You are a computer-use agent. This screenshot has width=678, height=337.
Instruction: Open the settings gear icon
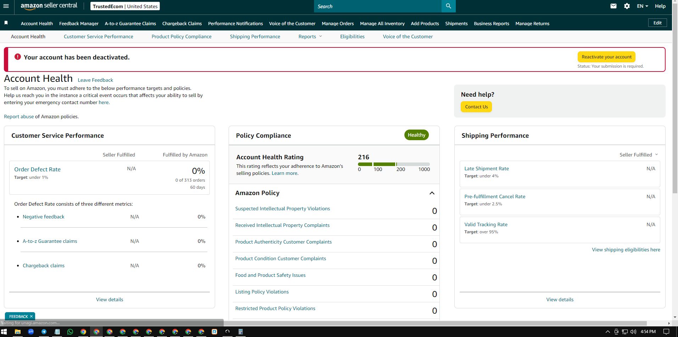pos(627,6)
